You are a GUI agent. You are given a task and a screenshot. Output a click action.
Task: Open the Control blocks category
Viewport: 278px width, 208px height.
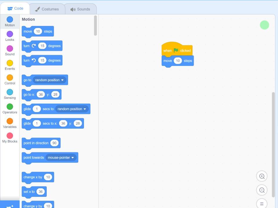10,80
